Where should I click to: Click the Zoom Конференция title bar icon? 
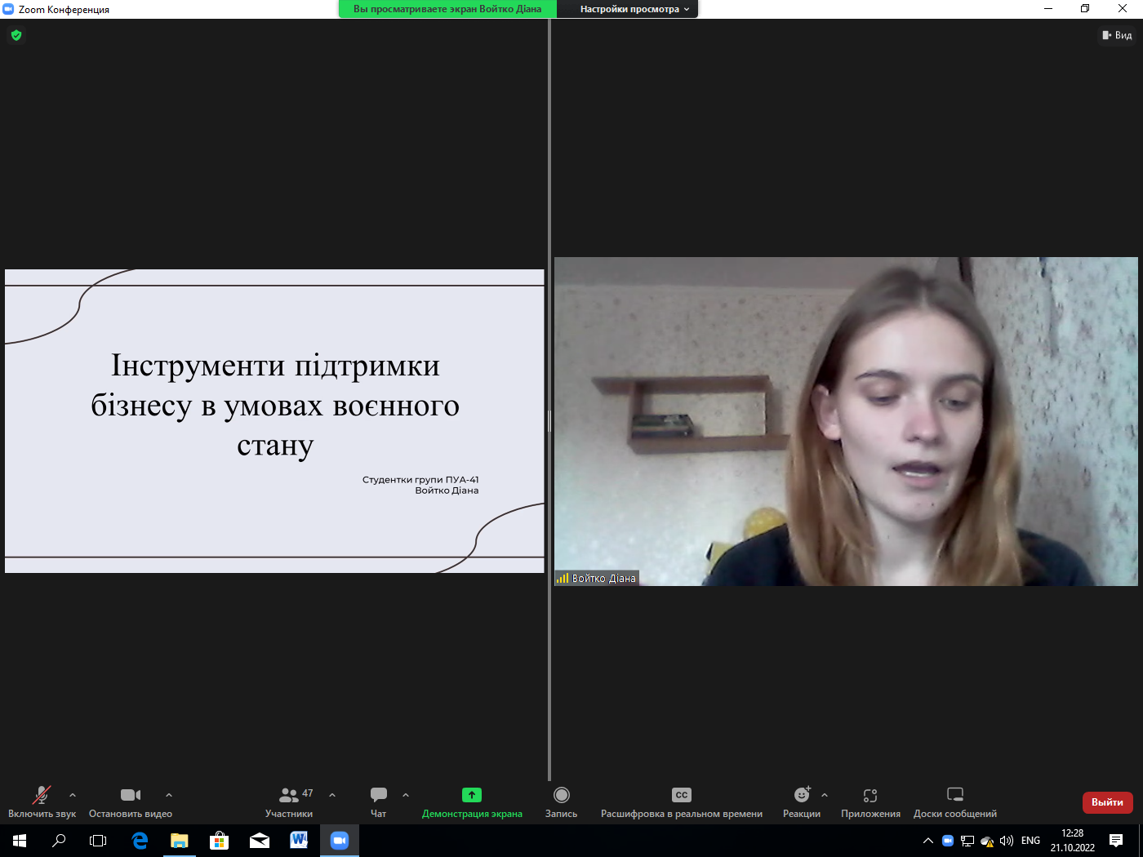pyautogui.click(x=9, y=9)
